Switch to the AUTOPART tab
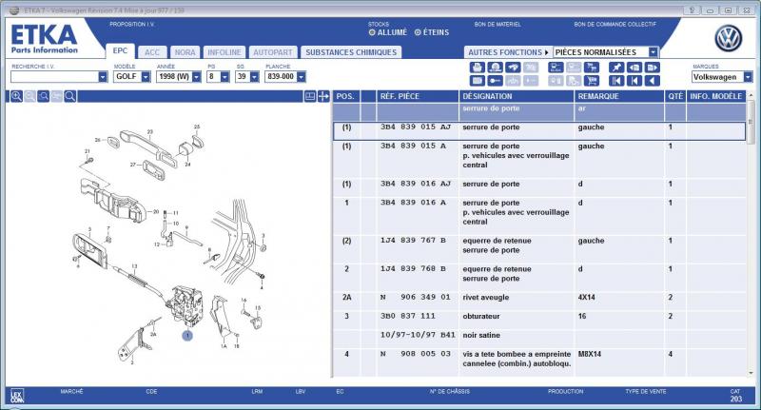The image size is (761, 410). pos(273,52)
